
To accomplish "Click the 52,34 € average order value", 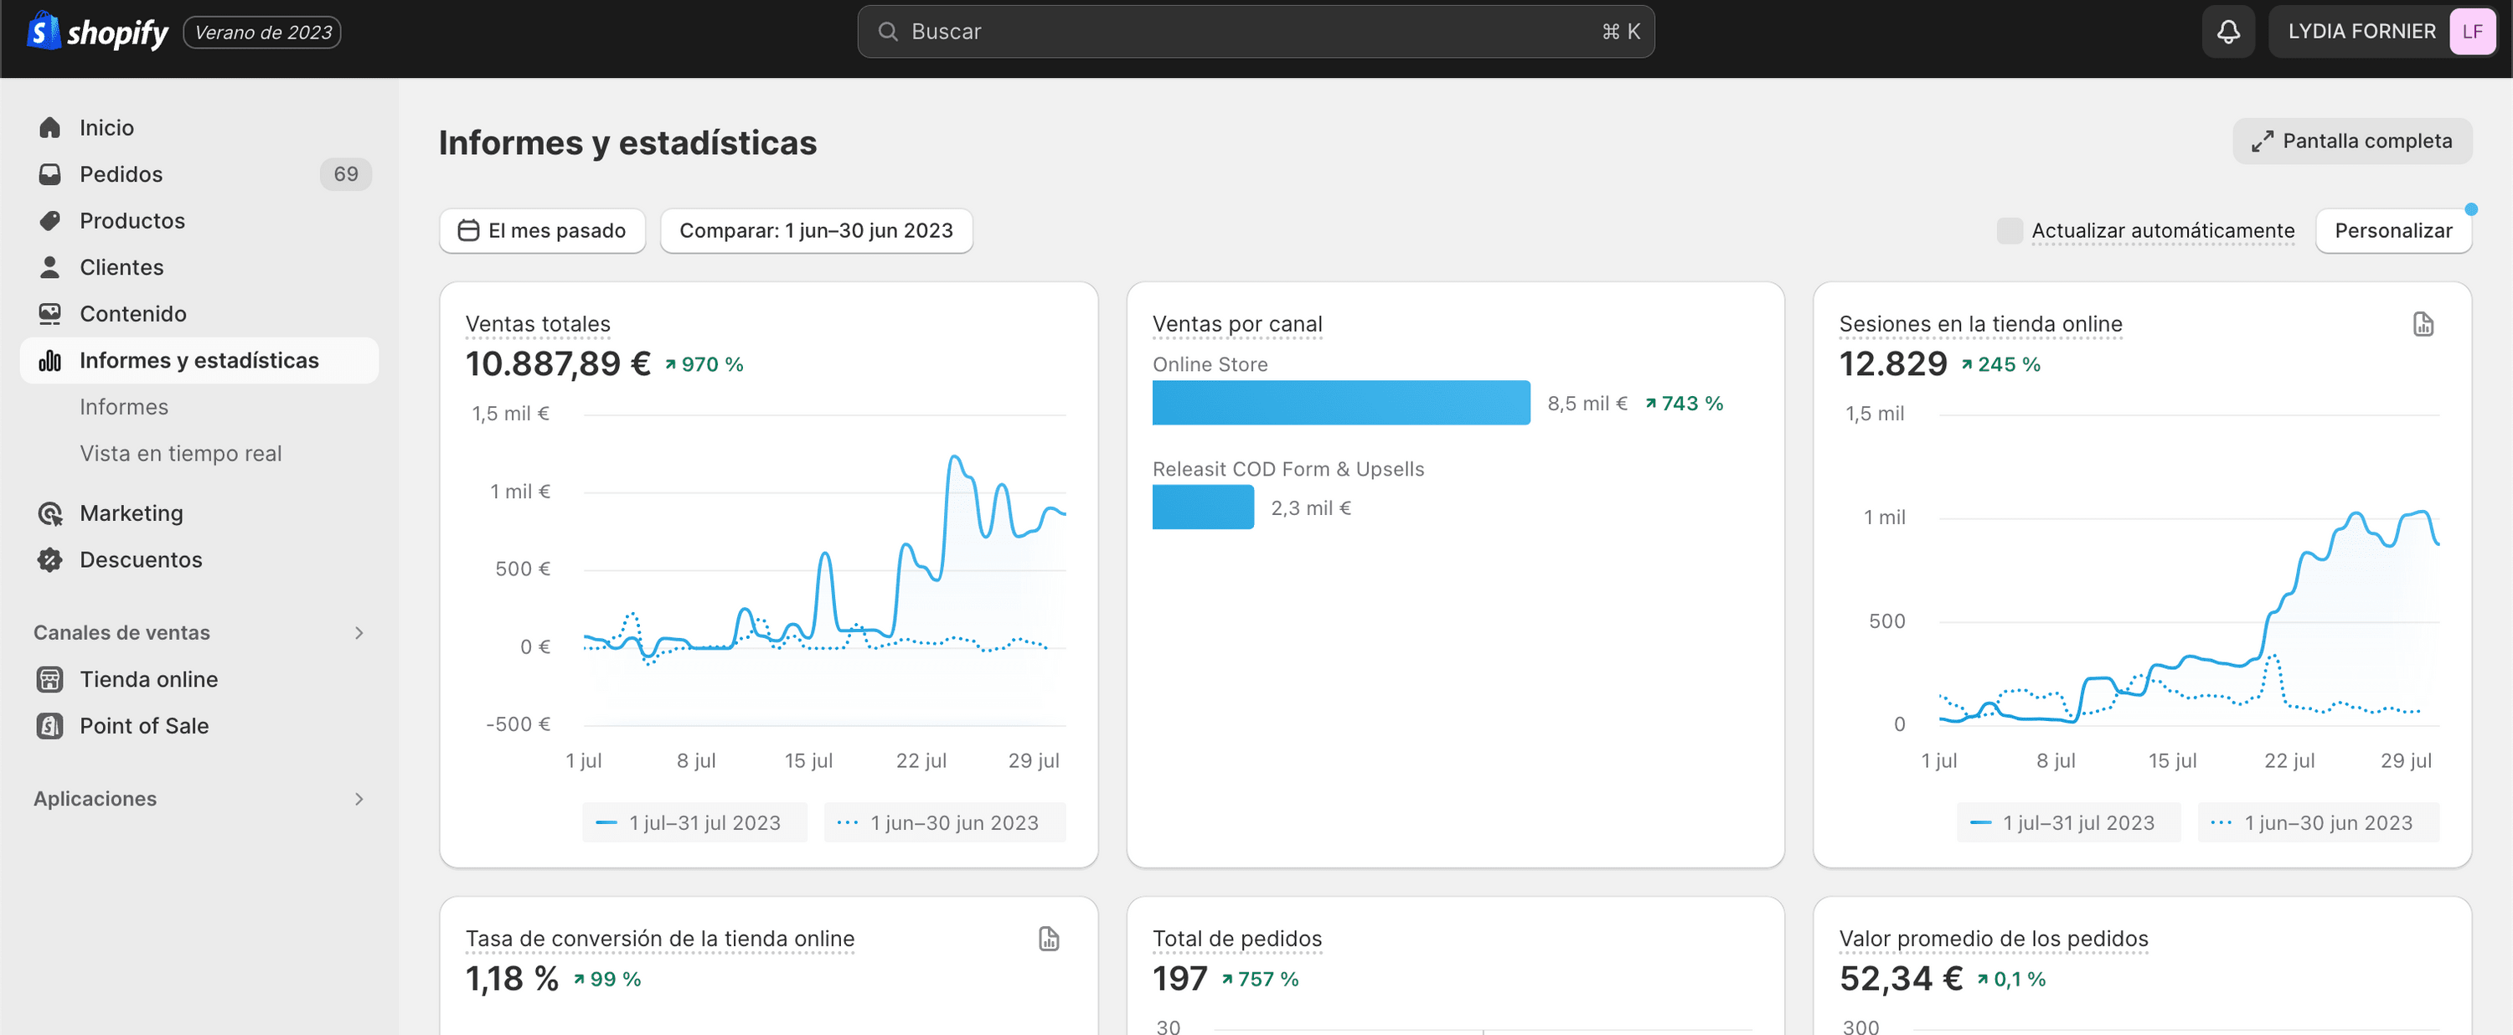I will coord(1901,978).
